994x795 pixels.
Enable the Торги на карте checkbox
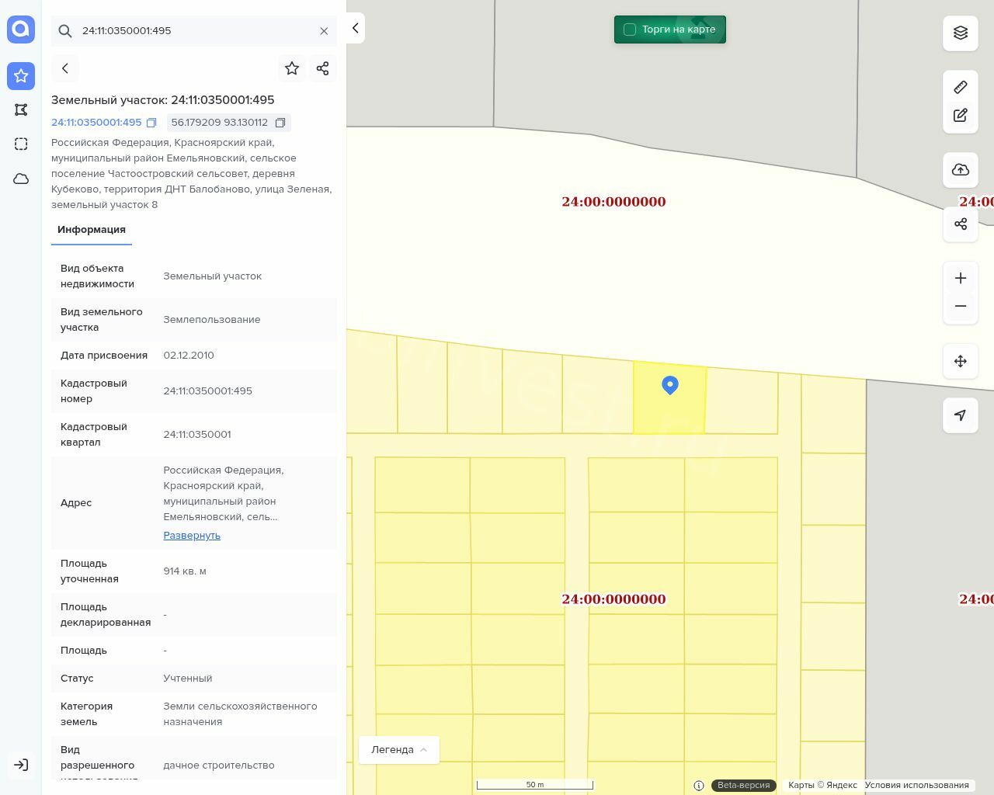pos(630,30)
